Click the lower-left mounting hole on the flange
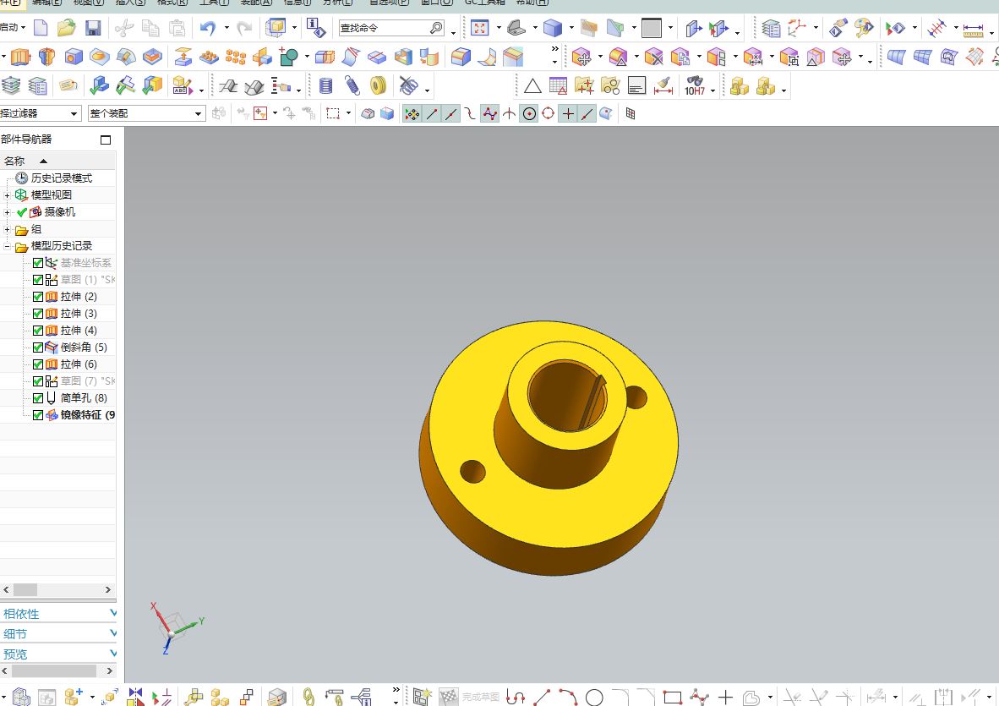The image size is (999, 706). tap(472, 472)
